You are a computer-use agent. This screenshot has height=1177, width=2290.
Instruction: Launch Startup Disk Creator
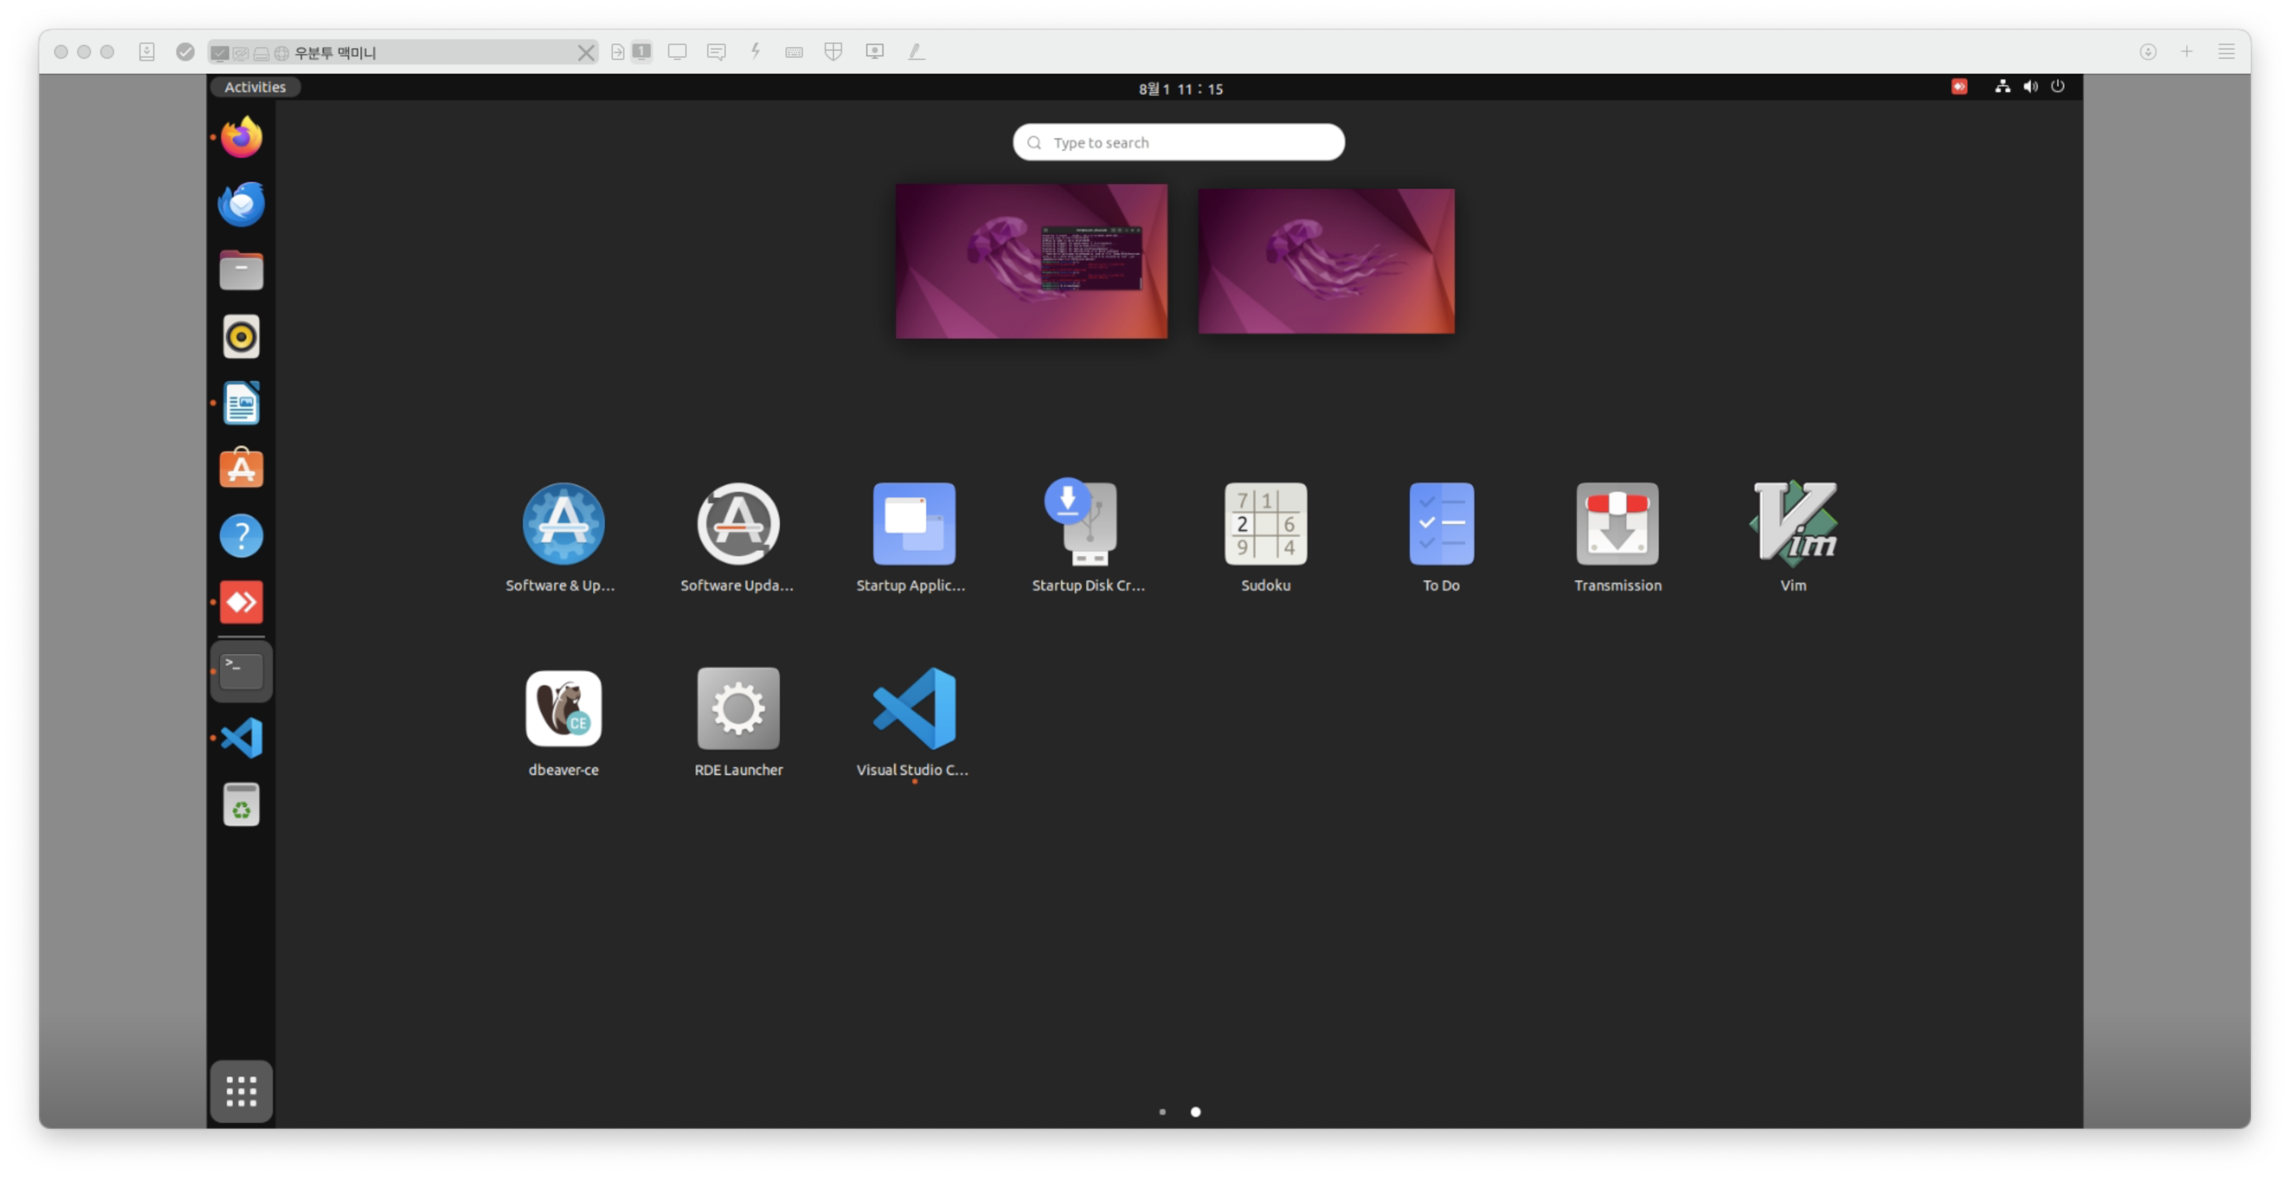[x=1088, y=525]
